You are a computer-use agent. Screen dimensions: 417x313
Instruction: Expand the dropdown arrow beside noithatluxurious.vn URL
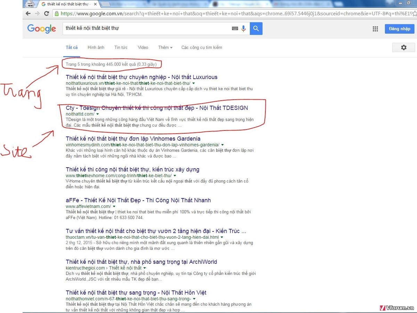(194, 84)
